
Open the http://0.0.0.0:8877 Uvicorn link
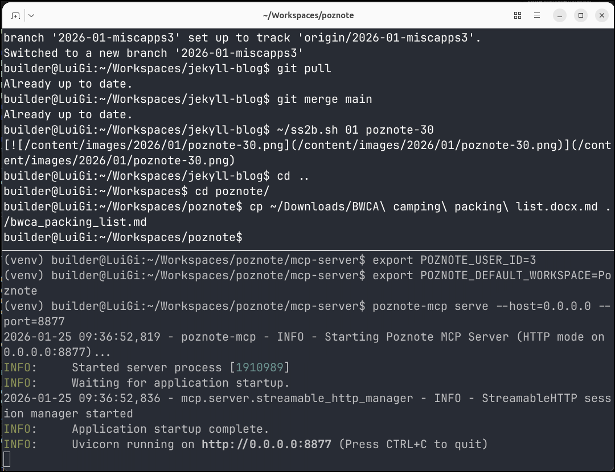point(266,444)
